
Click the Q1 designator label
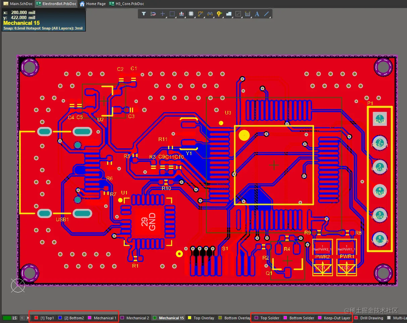[x=269, y=273]
